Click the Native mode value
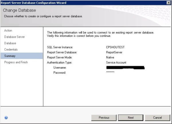The image size is (172, 124). [x=110, y=57]
